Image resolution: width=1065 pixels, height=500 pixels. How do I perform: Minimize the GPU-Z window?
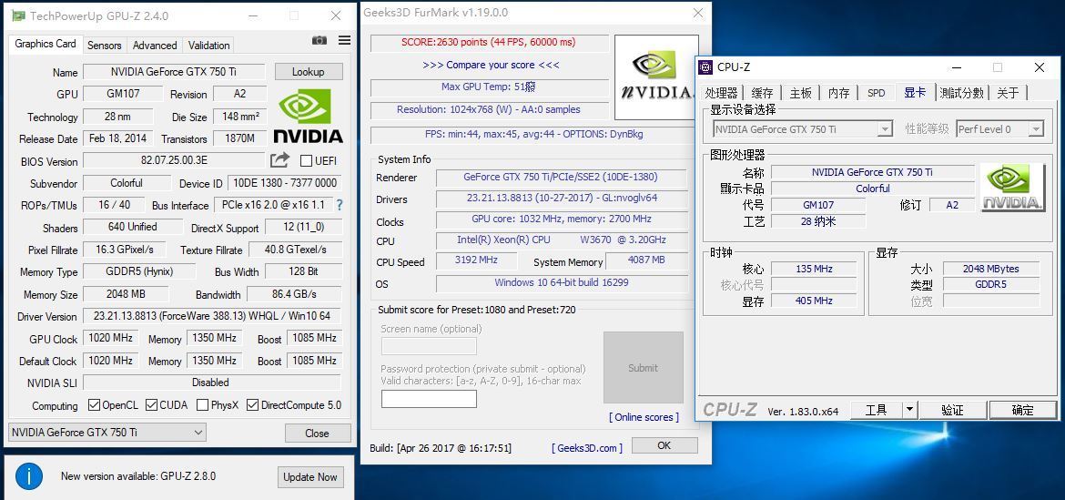click(252, 15)
